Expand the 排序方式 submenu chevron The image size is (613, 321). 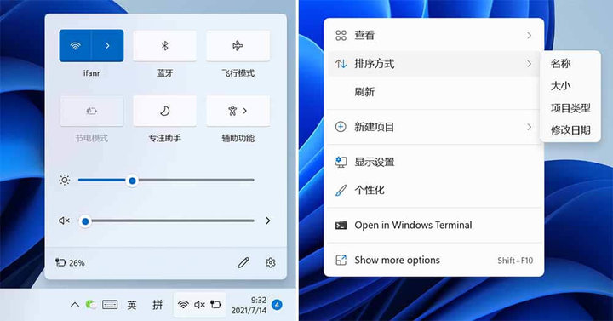point(529,64)
